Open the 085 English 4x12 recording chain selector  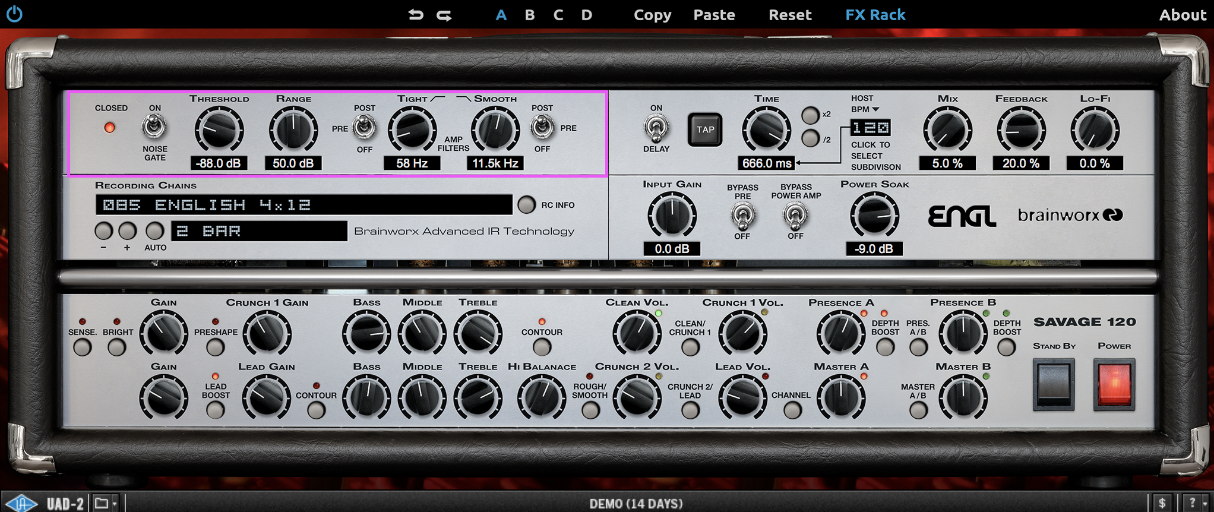click(303, 205)
